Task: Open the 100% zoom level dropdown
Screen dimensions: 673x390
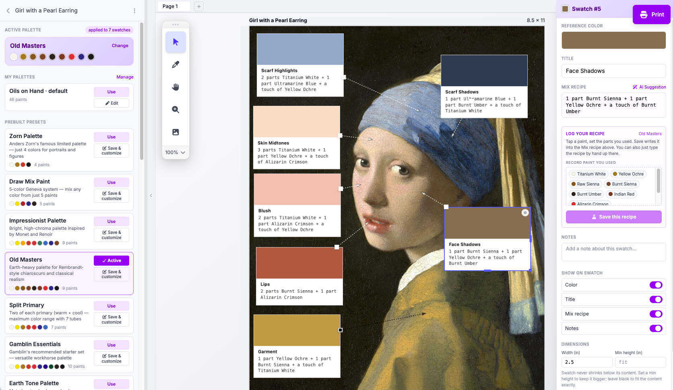Action: pos(175,153)
